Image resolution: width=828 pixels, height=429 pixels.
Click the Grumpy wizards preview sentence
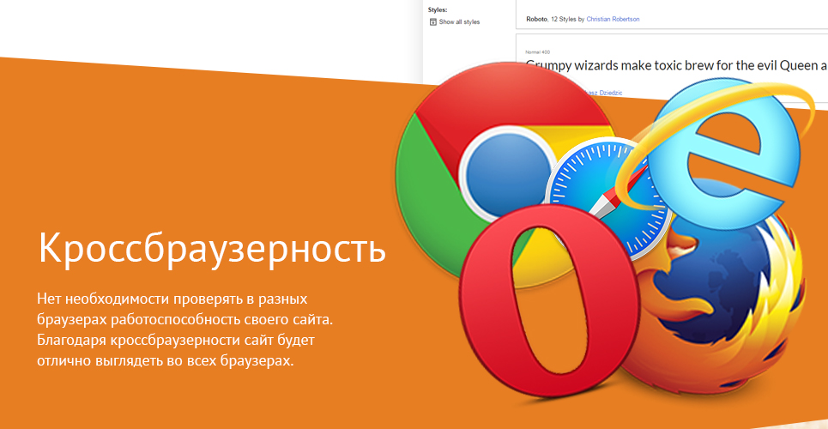pos(676,65)
